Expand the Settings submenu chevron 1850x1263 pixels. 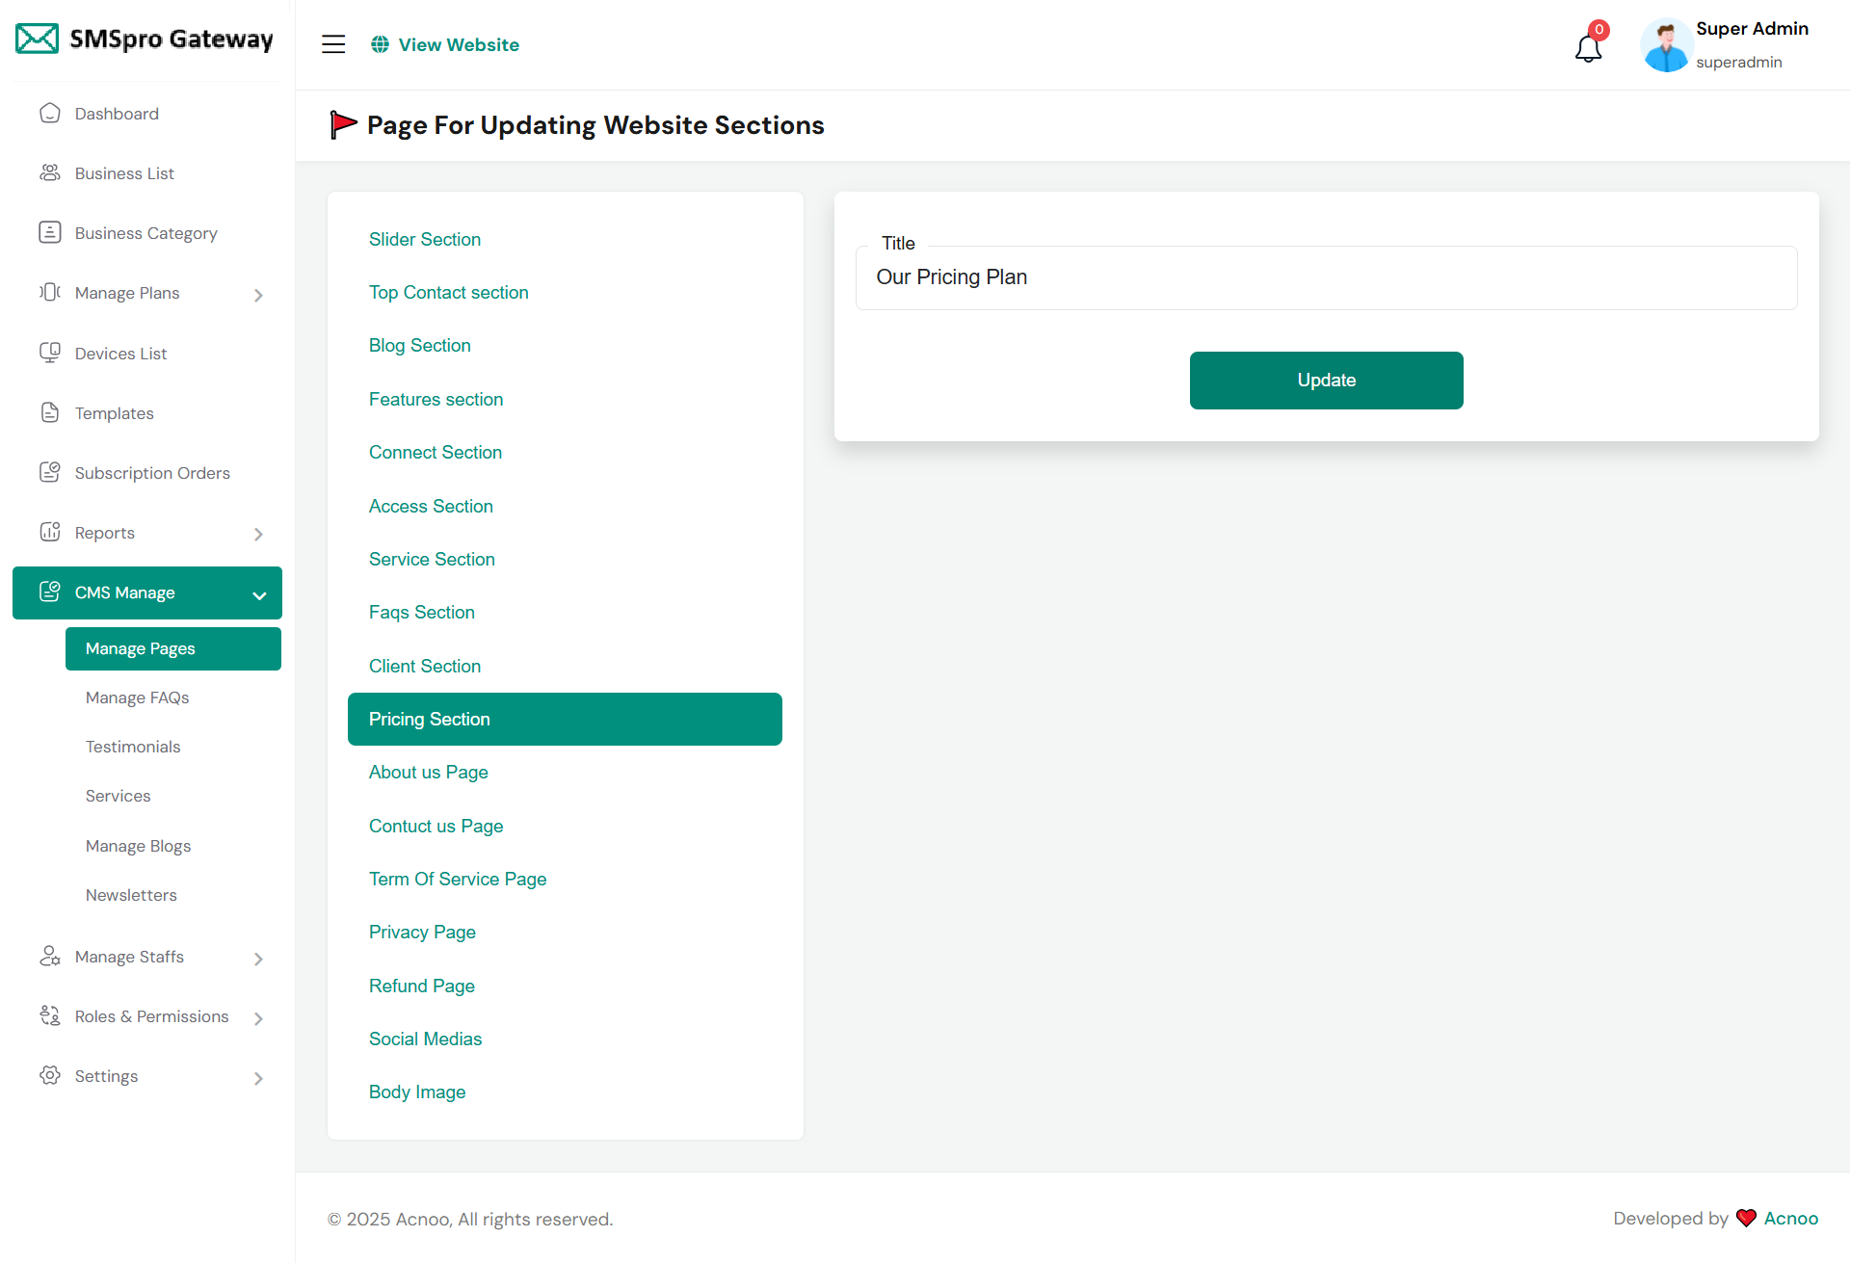(258, 1078)
